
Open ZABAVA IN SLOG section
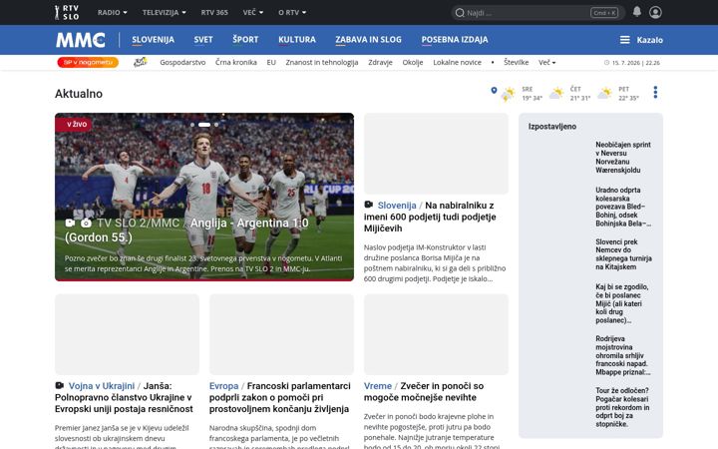pos(368,40)
